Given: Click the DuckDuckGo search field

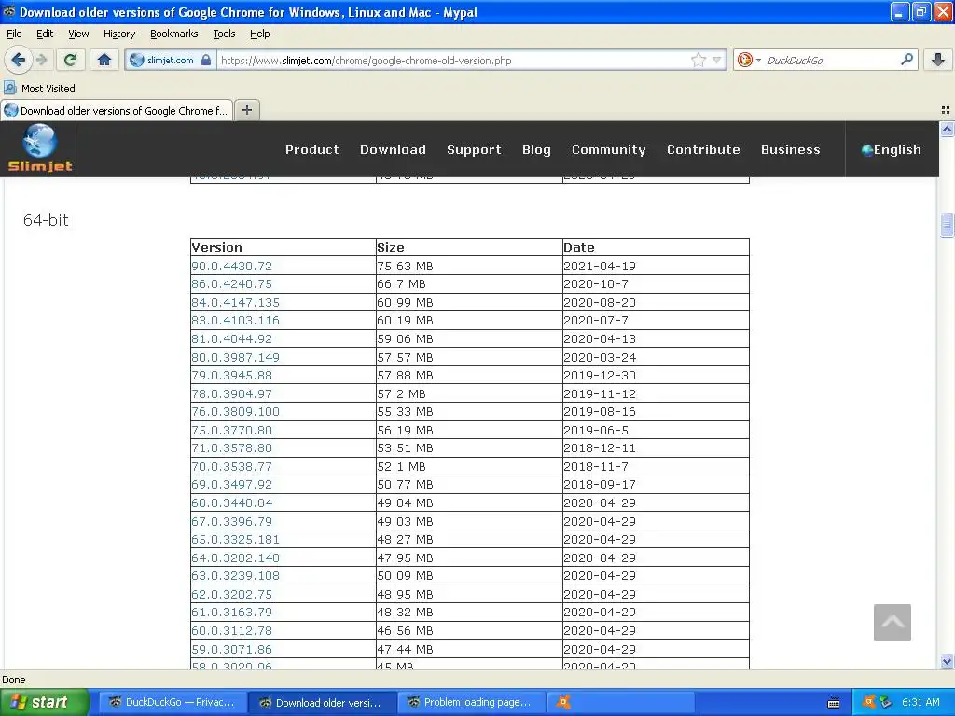Looking at the screenshot, I should [x=829, y=61].
